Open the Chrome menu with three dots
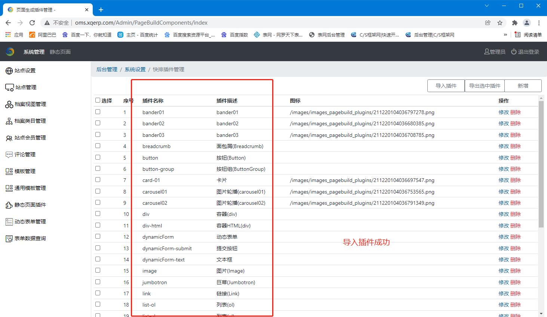 click(540, 22)
